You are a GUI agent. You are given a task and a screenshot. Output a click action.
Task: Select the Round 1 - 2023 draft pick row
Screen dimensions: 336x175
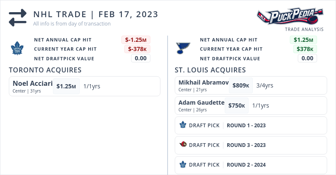[x=250, y=125]
